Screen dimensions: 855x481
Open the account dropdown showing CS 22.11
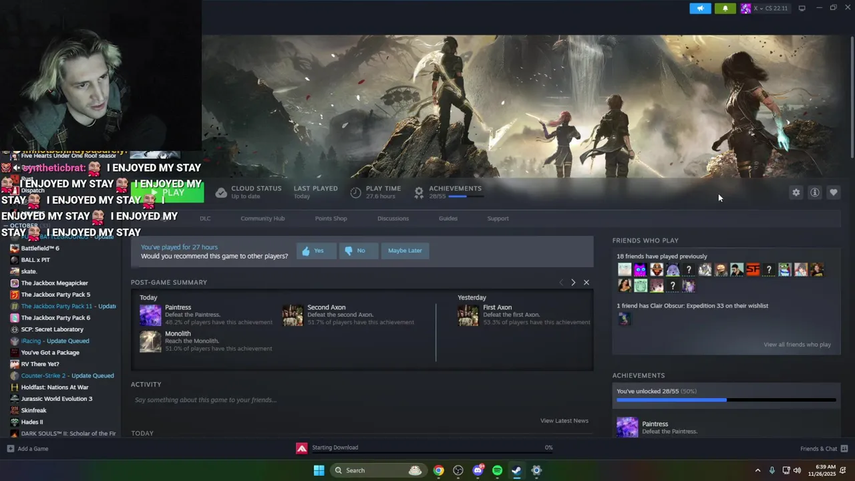(x=764, y=8)
